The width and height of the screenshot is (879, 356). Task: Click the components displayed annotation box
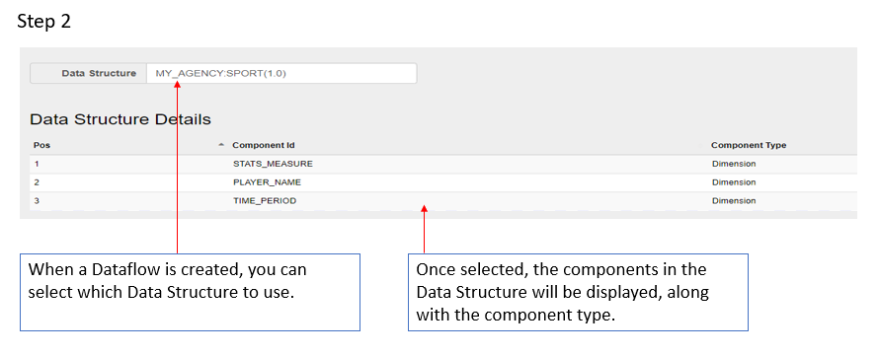pyautogui.click(x=578, y=292)
